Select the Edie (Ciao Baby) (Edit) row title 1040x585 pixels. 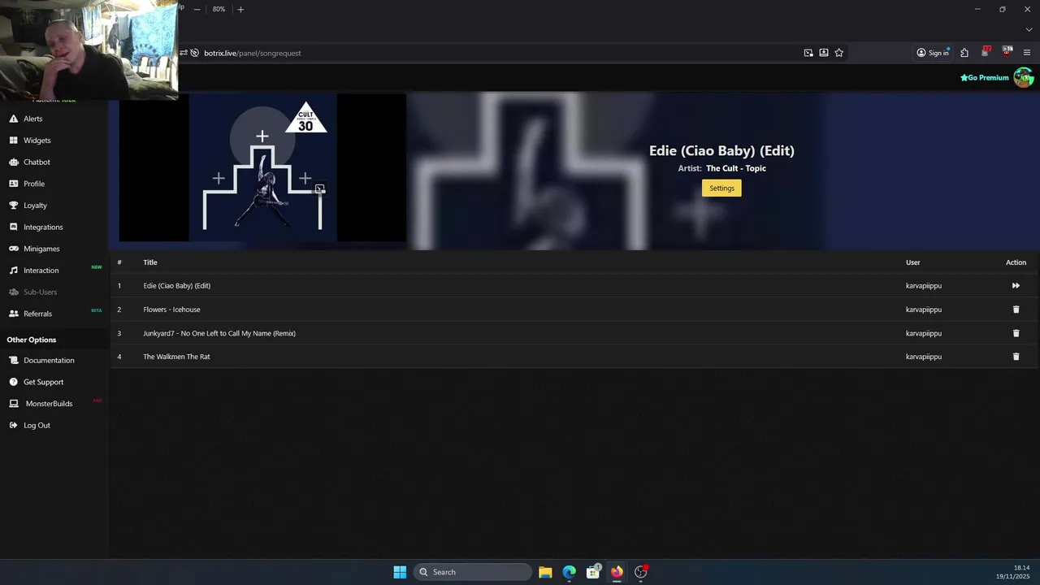pos(177,286)
